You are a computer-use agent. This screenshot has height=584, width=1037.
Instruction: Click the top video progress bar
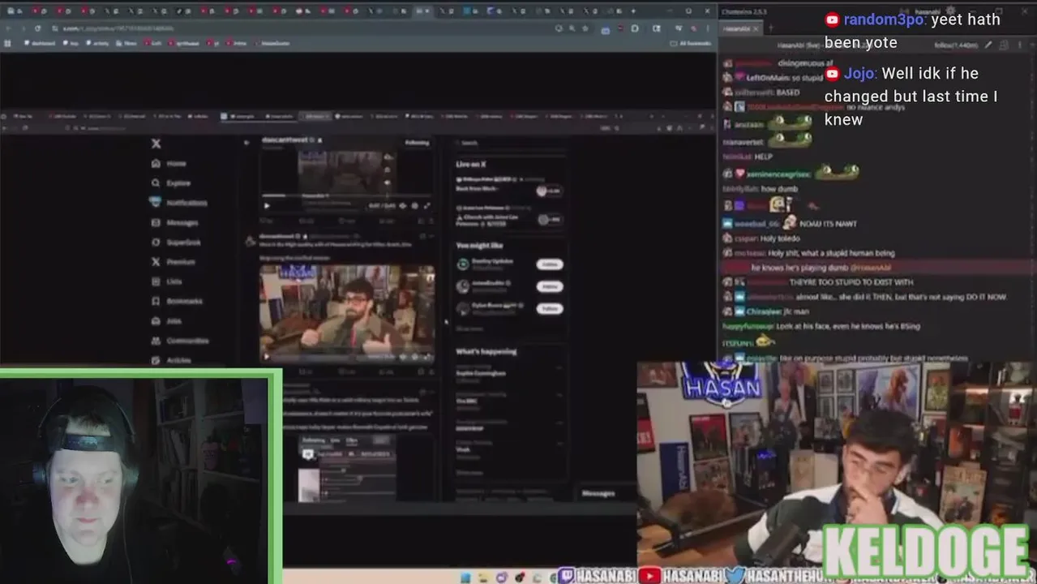(x=346, y=195)
